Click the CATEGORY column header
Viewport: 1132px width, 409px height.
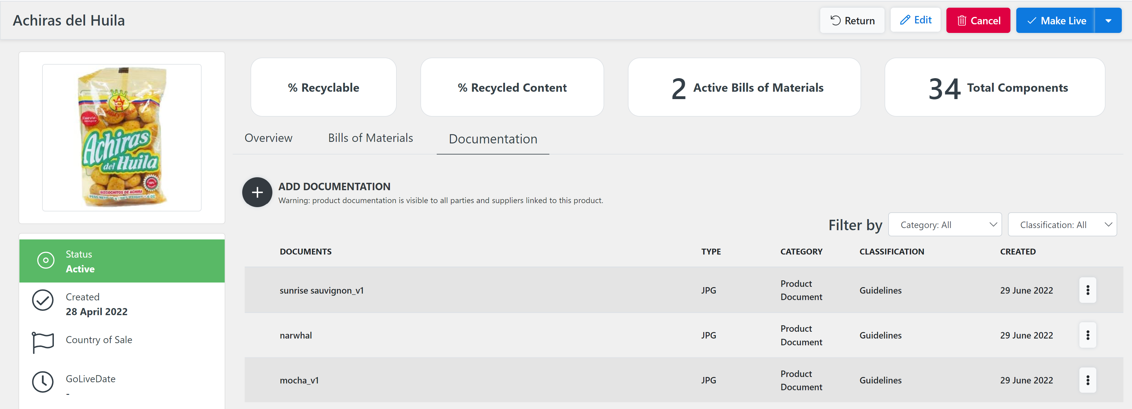coord(801,251)
